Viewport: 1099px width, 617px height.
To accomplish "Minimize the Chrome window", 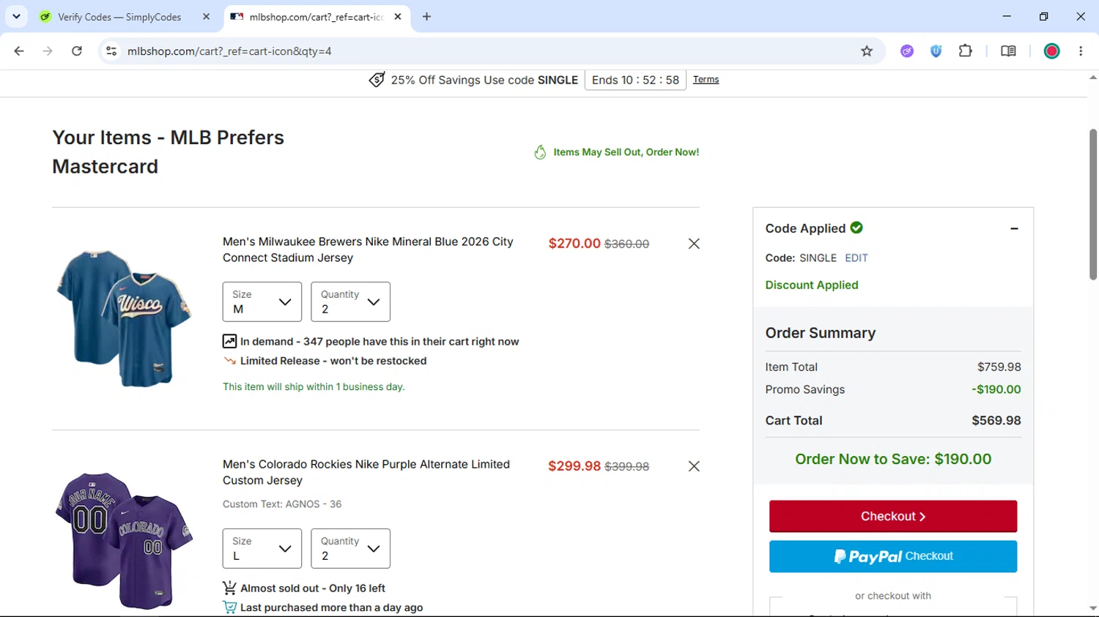I will pos(1007,16).
